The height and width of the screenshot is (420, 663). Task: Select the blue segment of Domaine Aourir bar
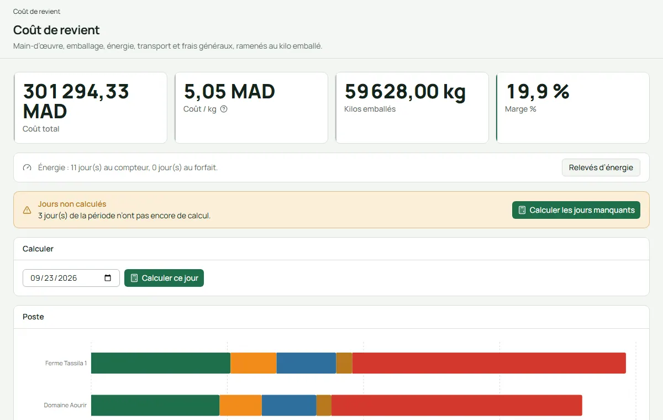click(x=289, y=405)
